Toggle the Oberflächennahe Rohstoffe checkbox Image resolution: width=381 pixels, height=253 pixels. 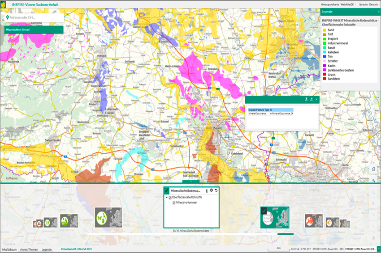pyautogui.click(x=170, y=197)
